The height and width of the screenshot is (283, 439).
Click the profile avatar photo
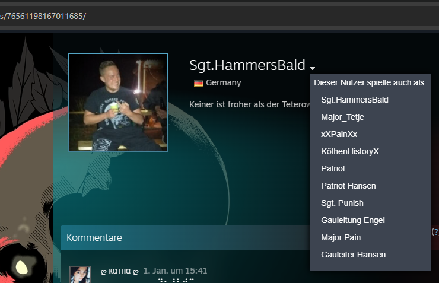tap(118, 103)
